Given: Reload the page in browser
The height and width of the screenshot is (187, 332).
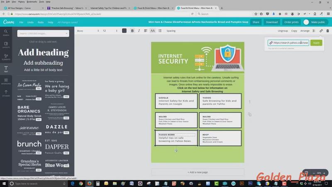Looking at the screenshot, I should pyautogui.click(x=192, y=14).
